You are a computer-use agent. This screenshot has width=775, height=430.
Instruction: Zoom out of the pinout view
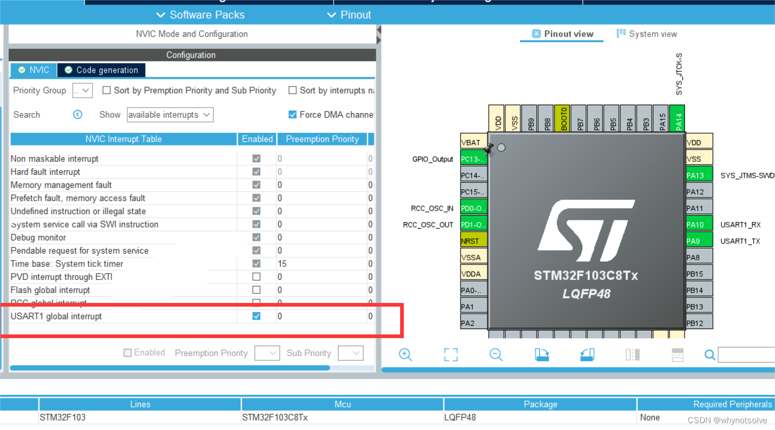click(496, 354)
